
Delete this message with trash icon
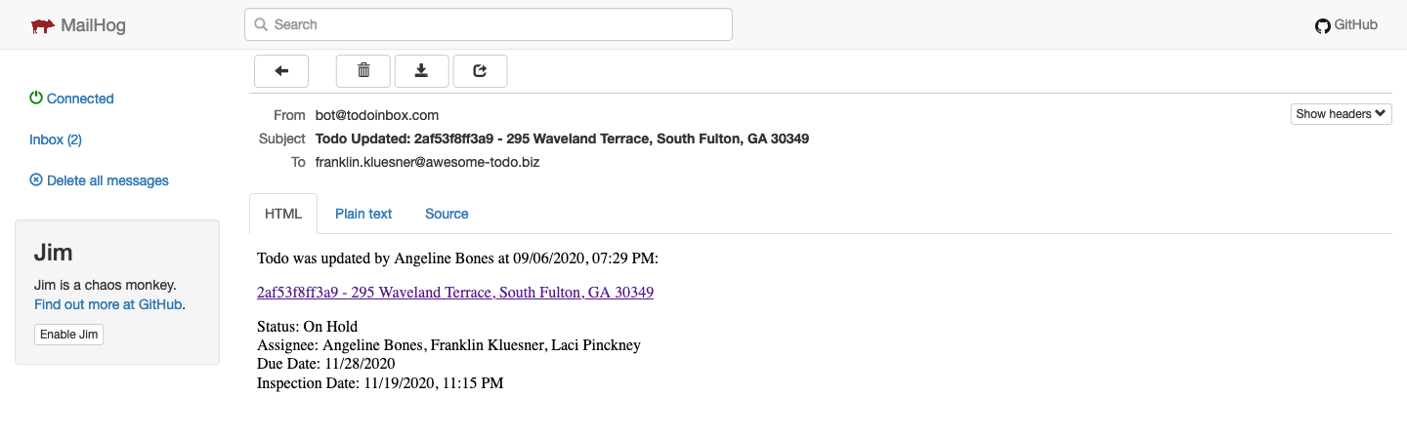click(x=363, y=70)
